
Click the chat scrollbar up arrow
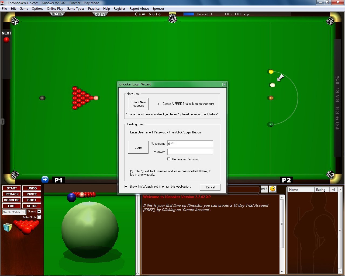(282, 197)
